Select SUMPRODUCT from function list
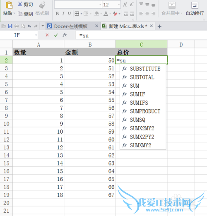This screenshot has width=207, height=216. pos(143,111)
